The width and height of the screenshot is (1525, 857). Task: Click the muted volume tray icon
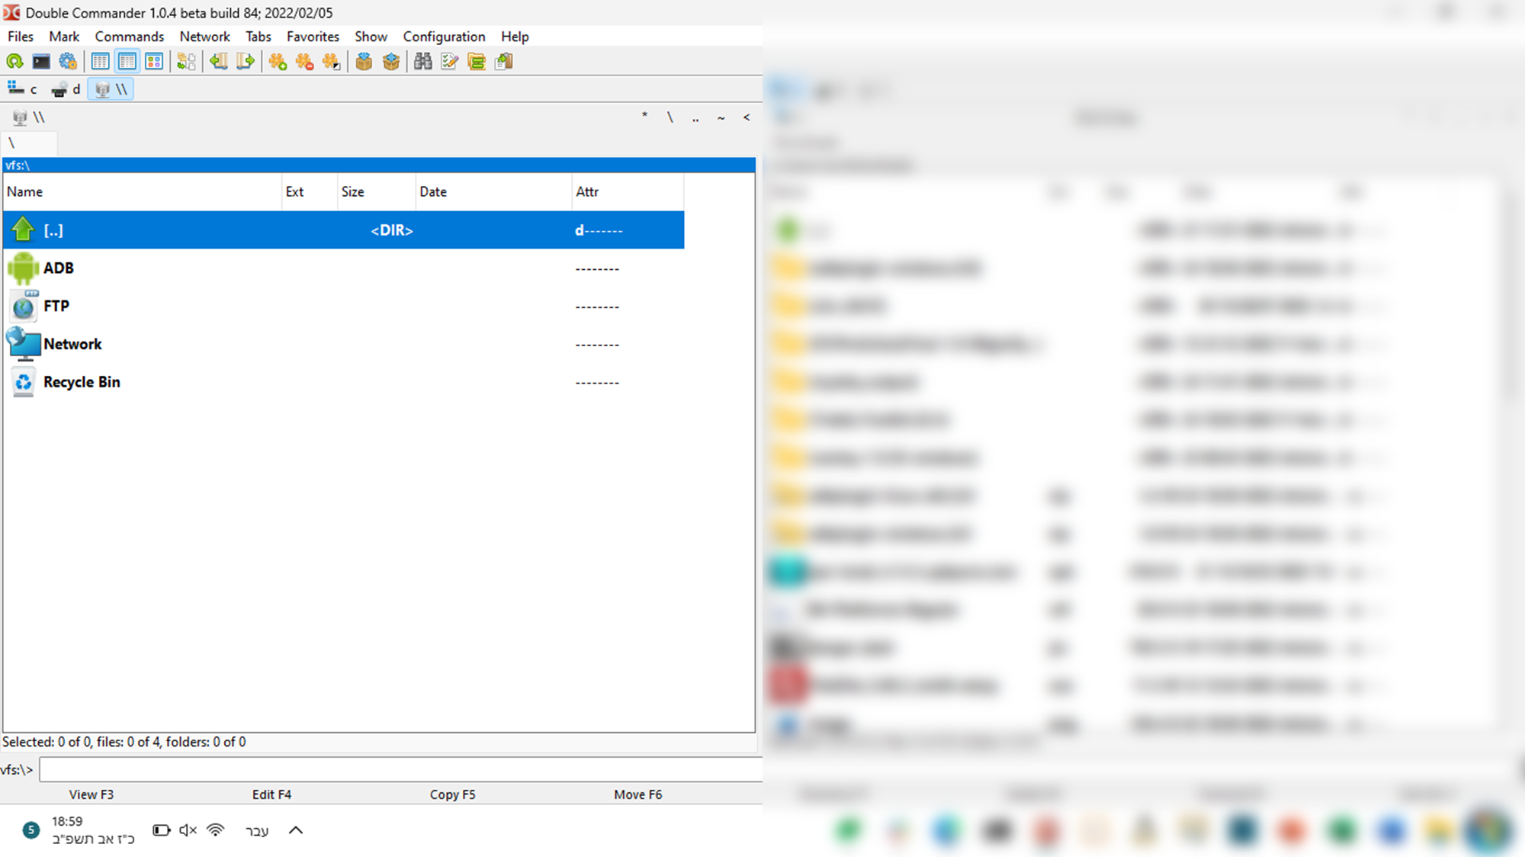click(x=188, y=830)
